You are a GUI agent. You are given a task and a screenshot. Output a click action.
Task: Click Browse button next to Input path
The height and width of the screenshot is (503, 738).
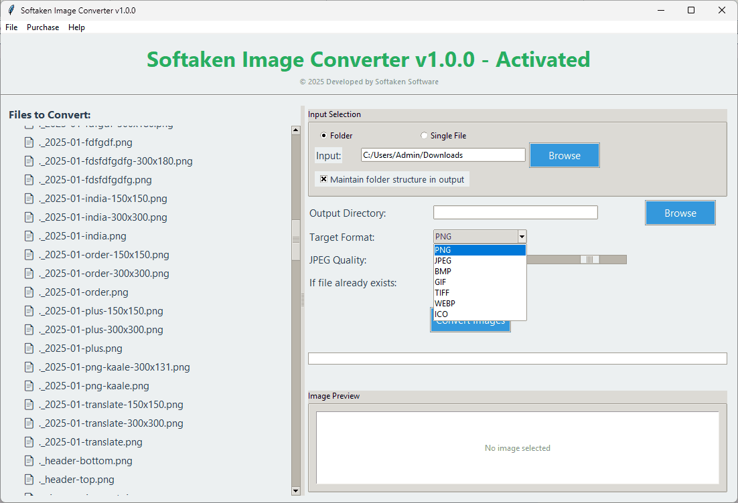pyautogui.click(x=565, y=156)
